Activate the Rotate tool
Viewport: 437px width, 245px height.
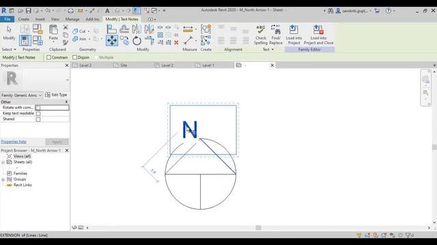click(x=137, y=41)
